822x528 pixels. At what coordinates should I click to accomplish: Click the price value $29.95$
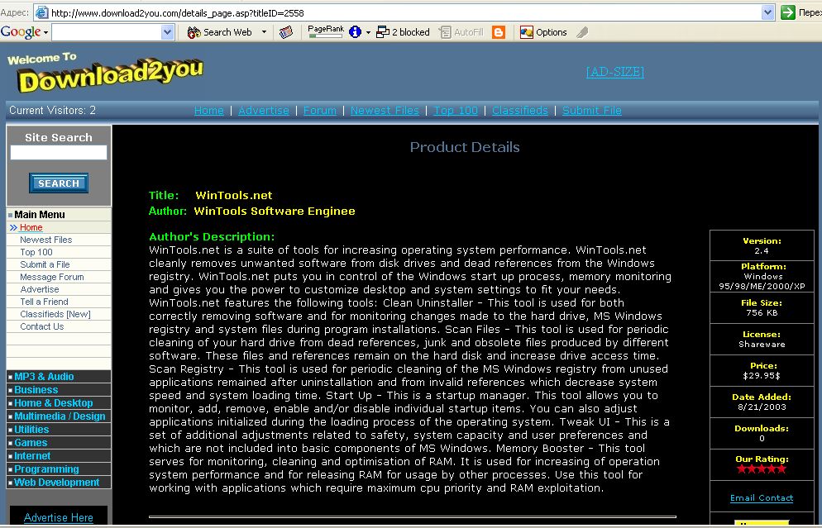762,376
